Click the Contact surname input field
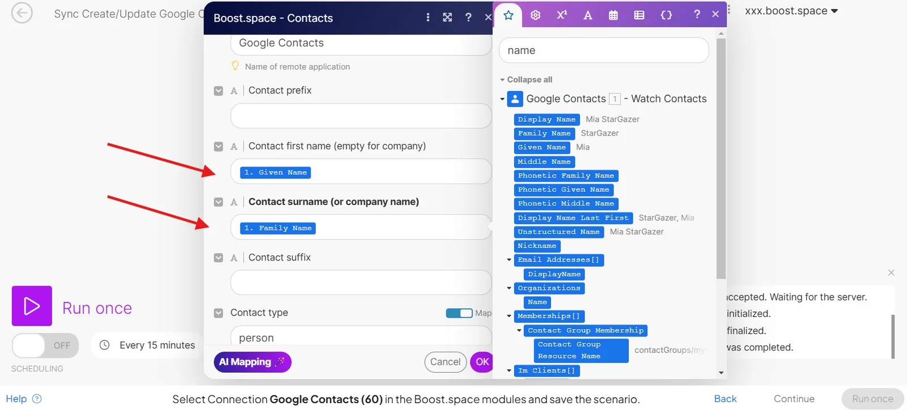This screenshot has width=907, height=410. 361,227
